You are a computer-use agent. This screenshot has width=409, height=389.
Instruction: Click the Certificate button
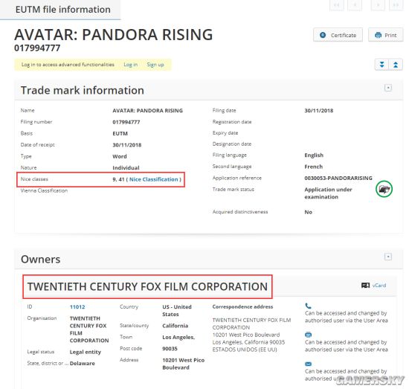[338, 35]
